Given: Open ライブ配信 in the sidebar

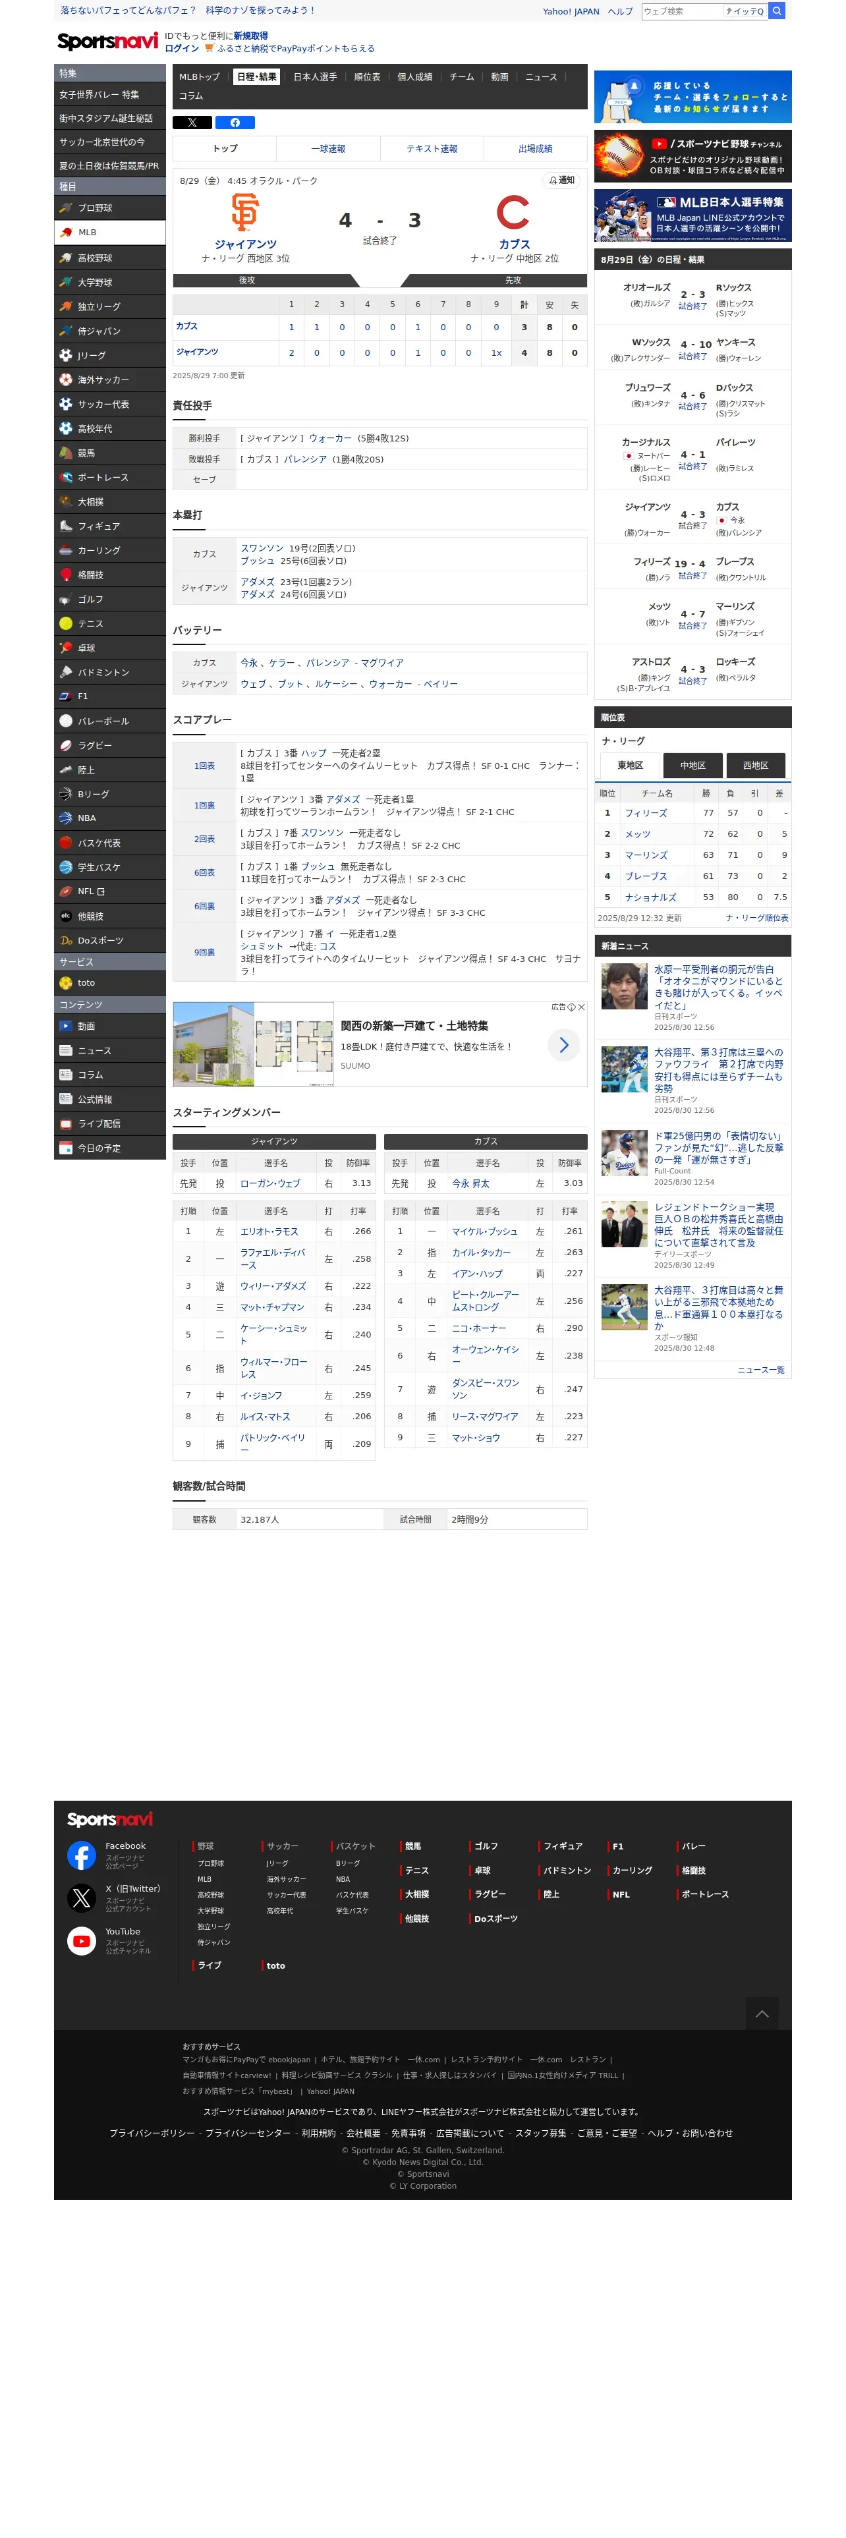Looking at the screenshot, I should click(109, 1123).
